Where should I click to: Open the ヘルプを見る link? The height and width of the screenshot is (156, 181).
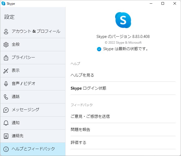[x=123, y=75]
